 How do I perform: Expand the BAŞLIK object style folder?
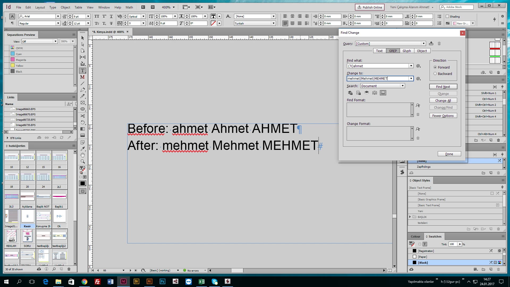tap(410, 217)
